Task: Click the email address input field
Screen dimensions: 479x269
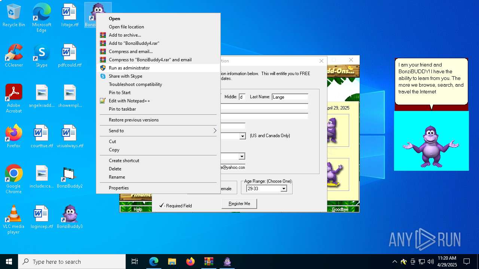Action: [x=233, y=167]
